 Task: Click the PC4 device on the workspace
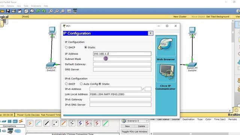coord(192,30)
